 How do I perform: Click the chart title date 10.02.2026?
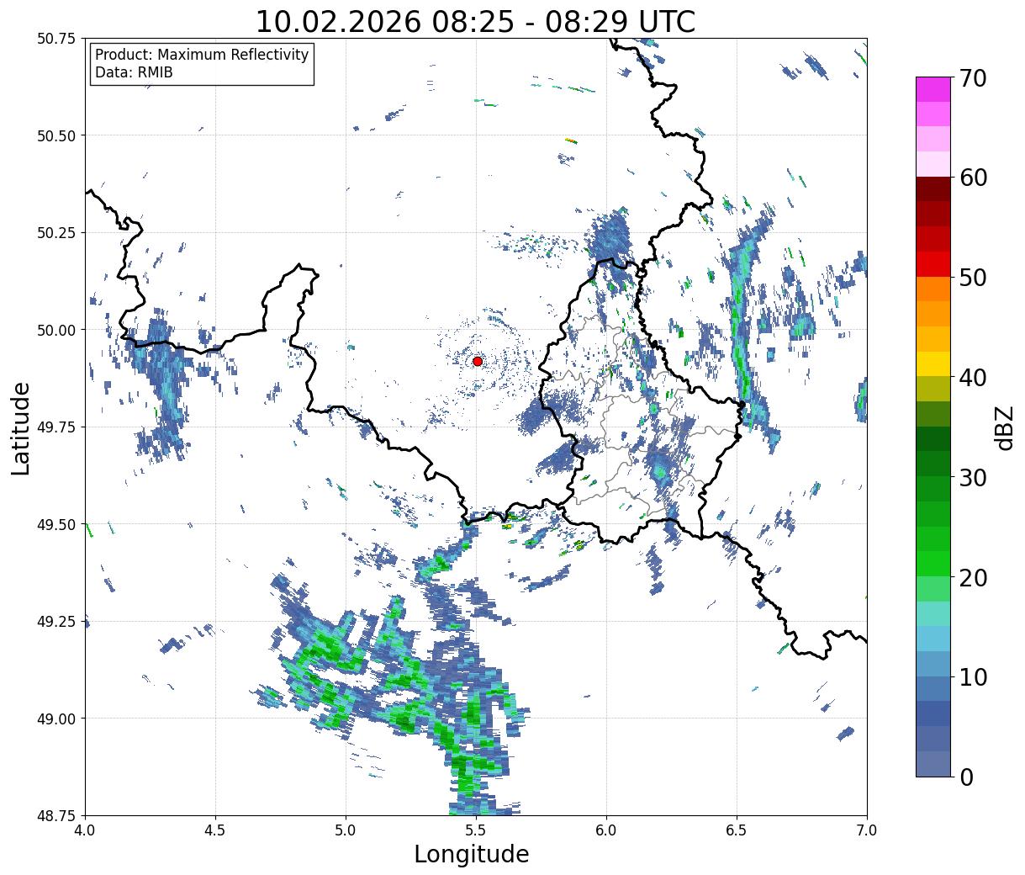tap(338, 22)
